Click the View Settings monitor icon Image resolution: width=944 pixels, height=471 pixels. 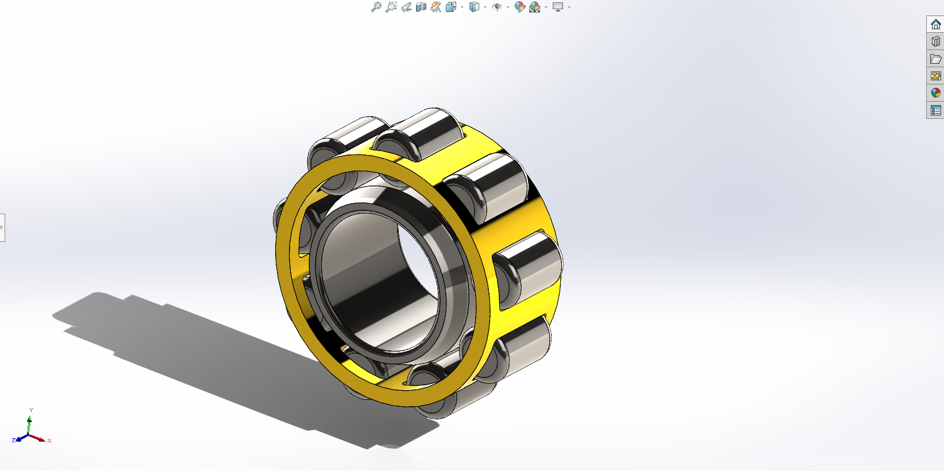tap(558, 7)
